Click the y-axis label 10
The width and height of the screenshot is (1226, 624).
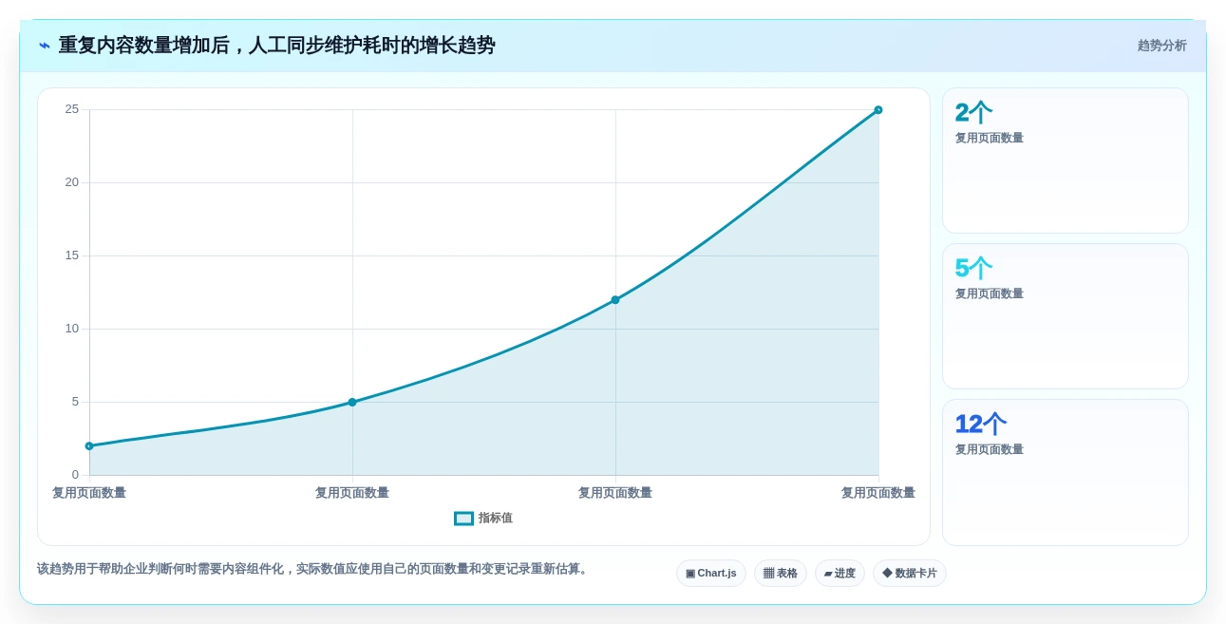(72, 329)
